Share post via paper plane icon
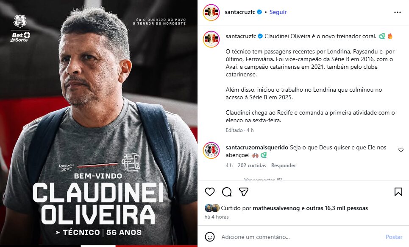The height and width of the screenshot is (247, 409). pos(244,192)
